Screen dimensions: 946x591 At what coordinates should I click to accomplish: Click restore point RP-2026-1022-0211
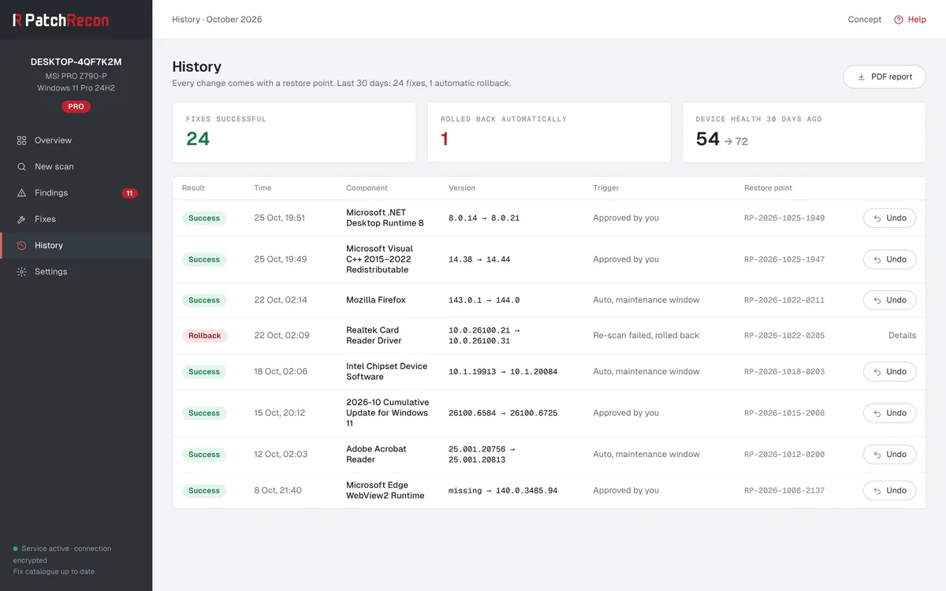point(784,300)
